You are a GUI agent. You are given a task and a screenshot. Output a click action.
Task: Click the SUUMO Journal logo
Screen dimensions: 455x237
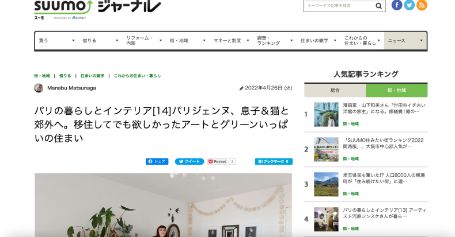tap(97, 9)
